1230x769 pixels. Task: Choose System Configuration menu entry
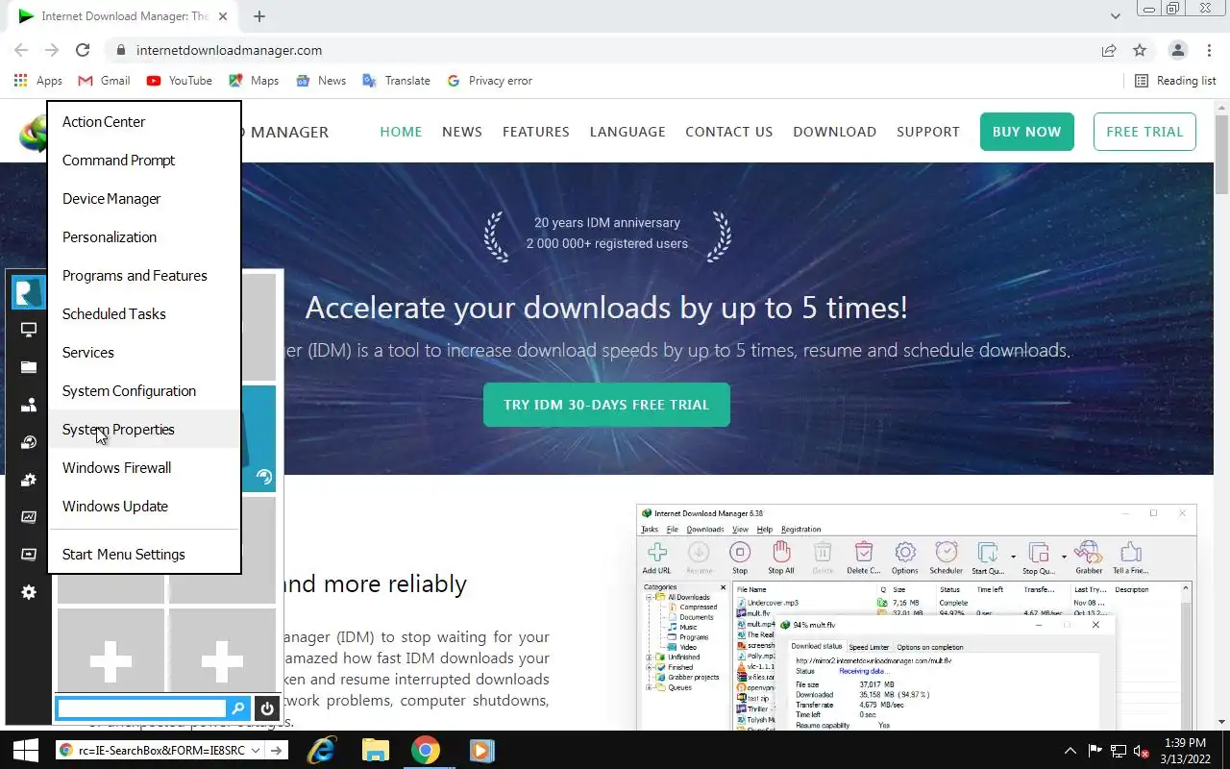pyautogui.click(x=144, y=391)
